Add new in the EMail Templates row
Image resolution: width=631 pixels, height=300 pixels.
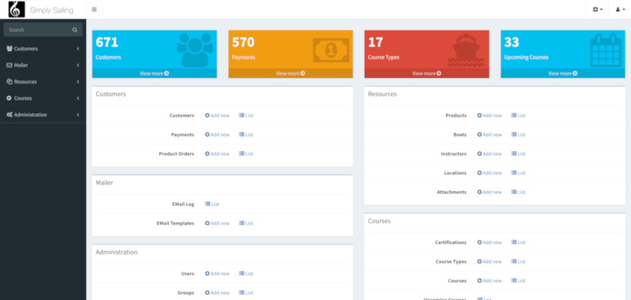217,223
